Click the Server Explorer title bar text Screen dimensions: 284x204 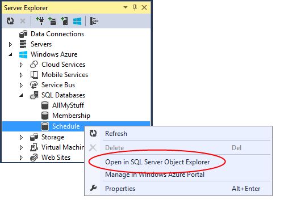coord(26,8)
